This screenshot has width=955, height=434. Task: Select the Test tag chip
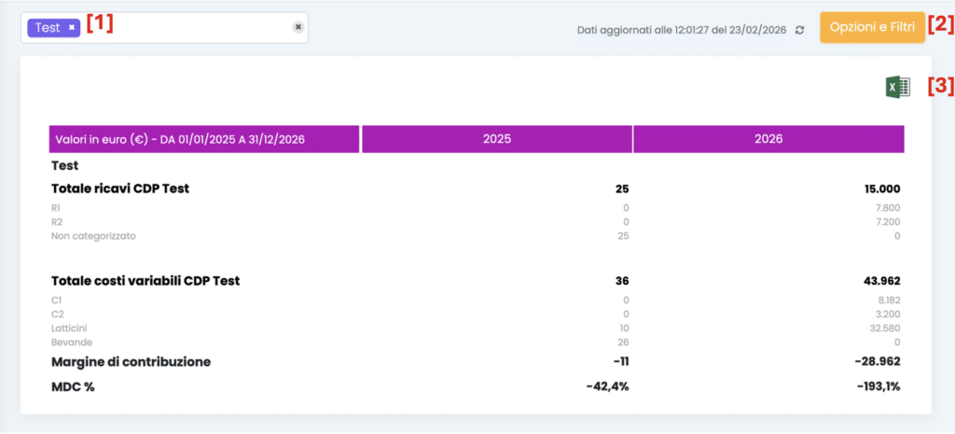click(x=48, y=28)
